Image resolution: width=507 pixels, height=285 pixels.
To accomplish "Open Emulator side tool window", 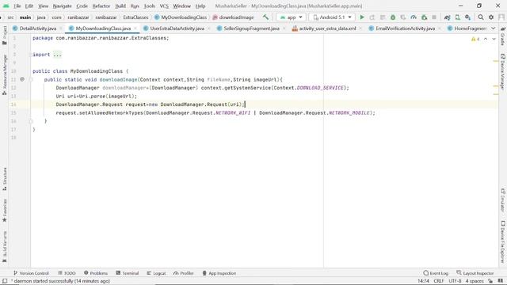I will (x=503, y=200).
